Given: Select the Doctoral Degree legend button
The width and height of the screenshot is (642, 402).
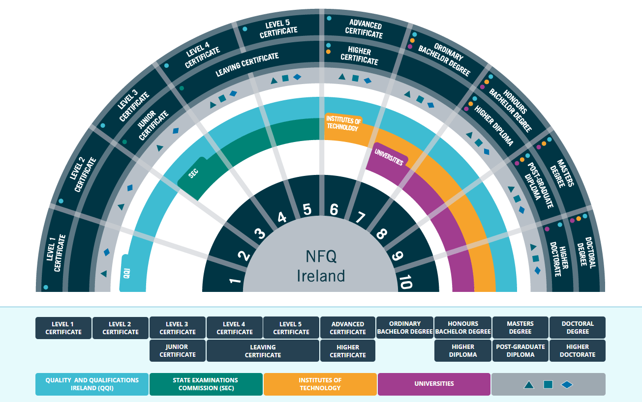Looking at the screenshot, I should pyautogui.click(x=578, y=328).
